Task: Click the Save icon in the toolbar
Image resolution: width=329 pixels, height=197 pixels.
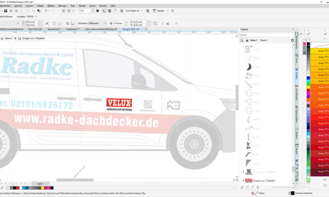Action: 6,10
